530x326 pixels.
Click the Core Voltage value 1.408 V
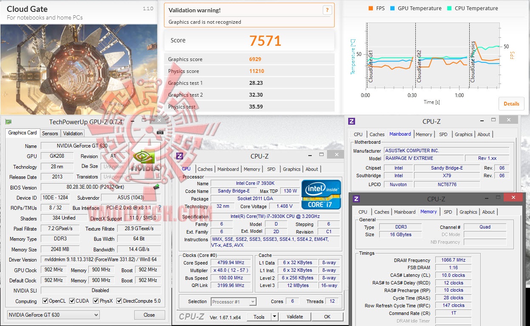(284, 206)
